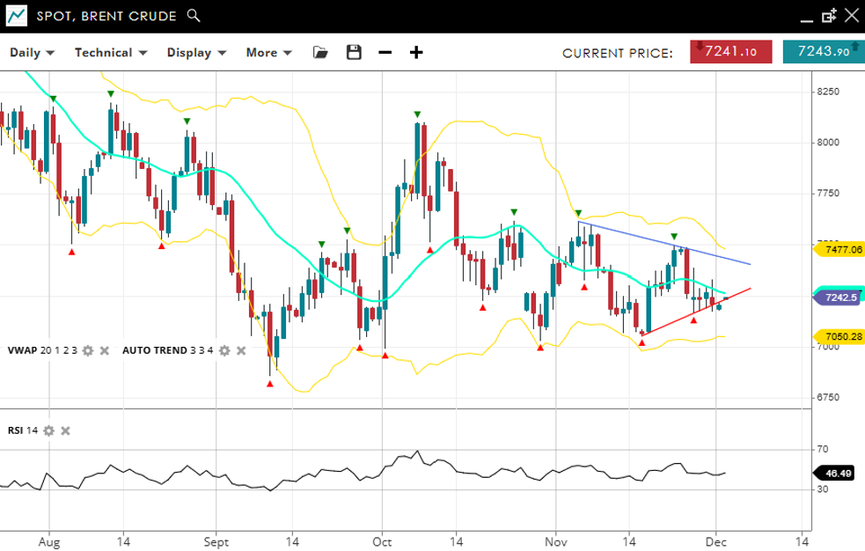
Task: Remove the Auto Trend indicator
Action: [x=241, y=350]
